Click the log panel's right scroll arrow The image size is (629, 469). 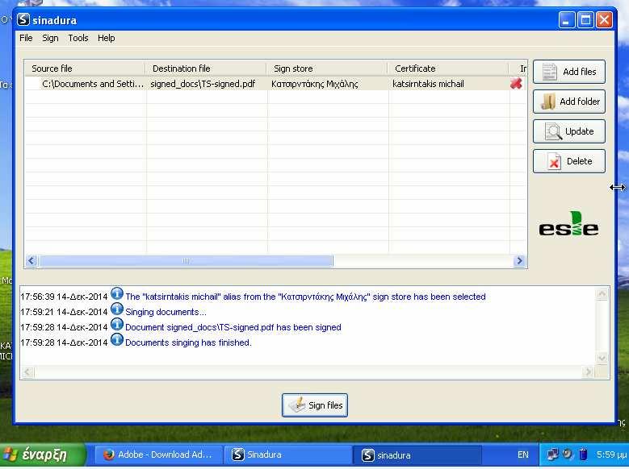(x=588, y=372)
